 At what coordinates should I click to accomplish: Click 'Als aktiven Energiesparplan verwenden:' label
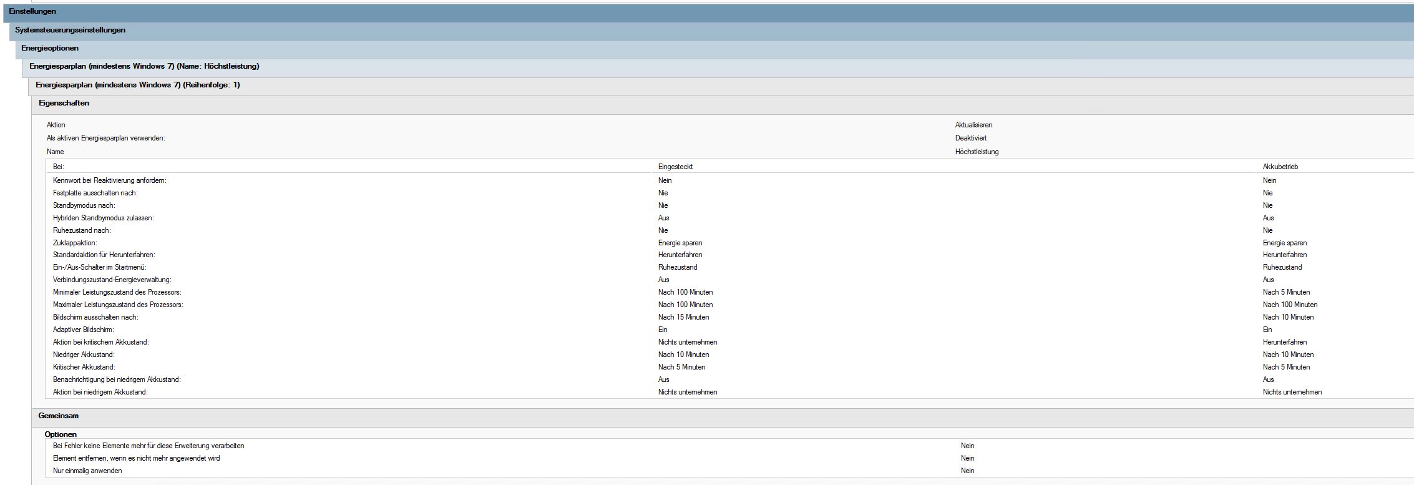point(106,138)
